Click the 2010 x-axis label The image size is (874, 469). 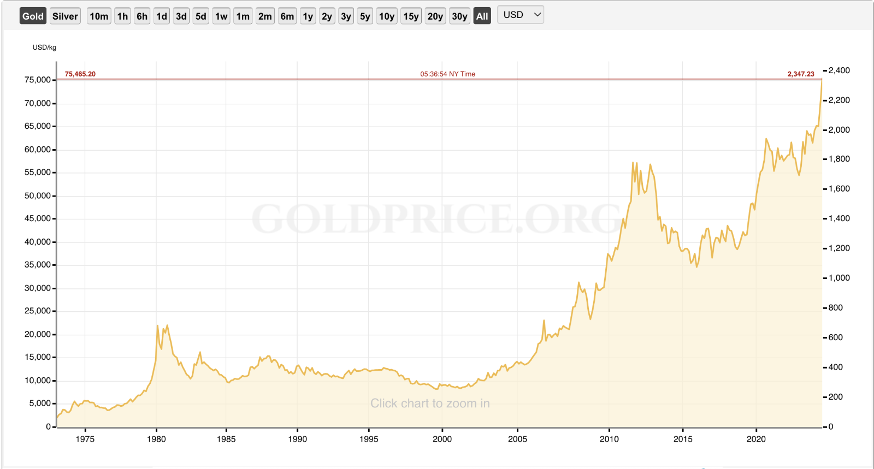click(609, 439)
